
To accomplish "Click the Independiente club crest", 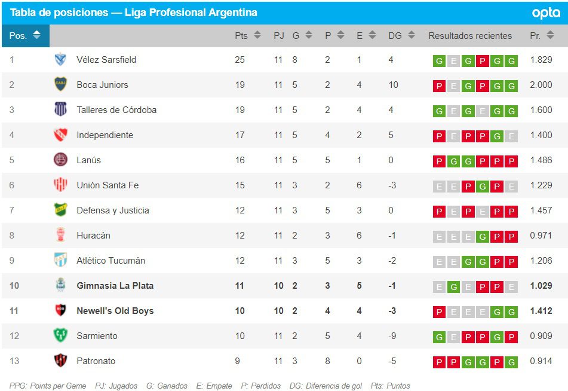I will [60, 135].
